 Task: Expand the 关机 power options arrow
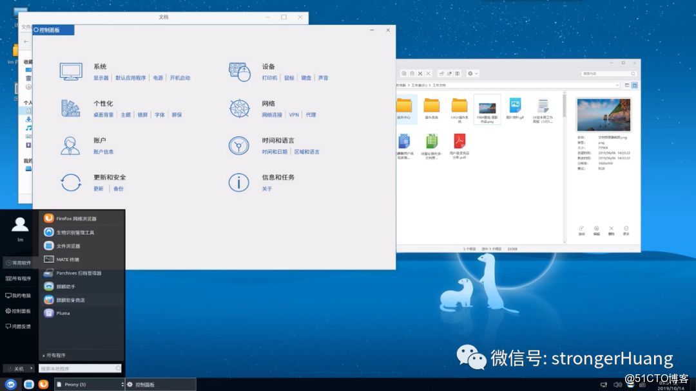coord(31,368)
